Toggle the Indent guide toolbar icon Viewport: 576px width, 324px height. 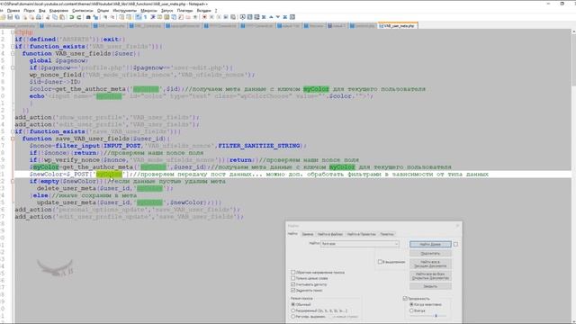pyautogui.click(x=152, y=17)
